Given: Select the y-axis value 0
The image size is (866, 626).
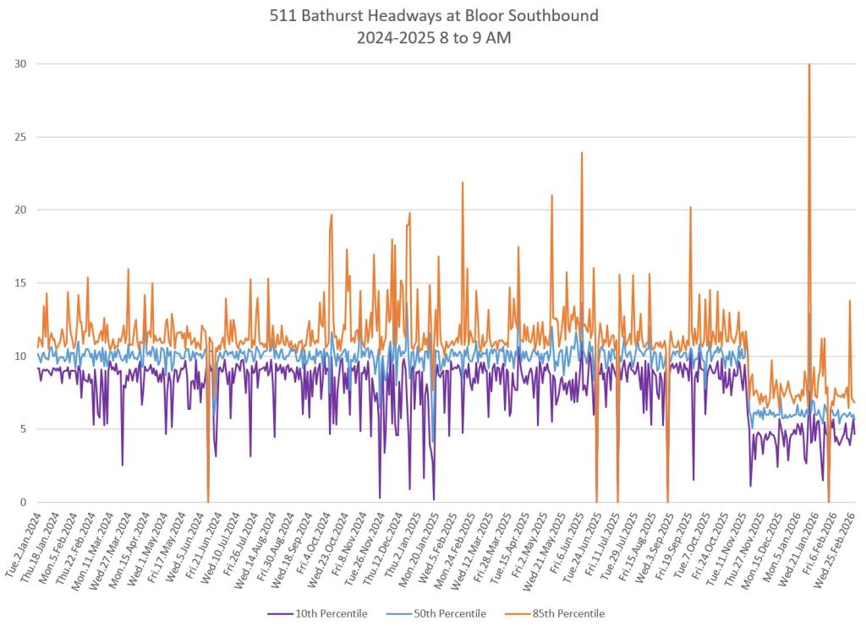Looking at the screenshot, I should [22, 502].
